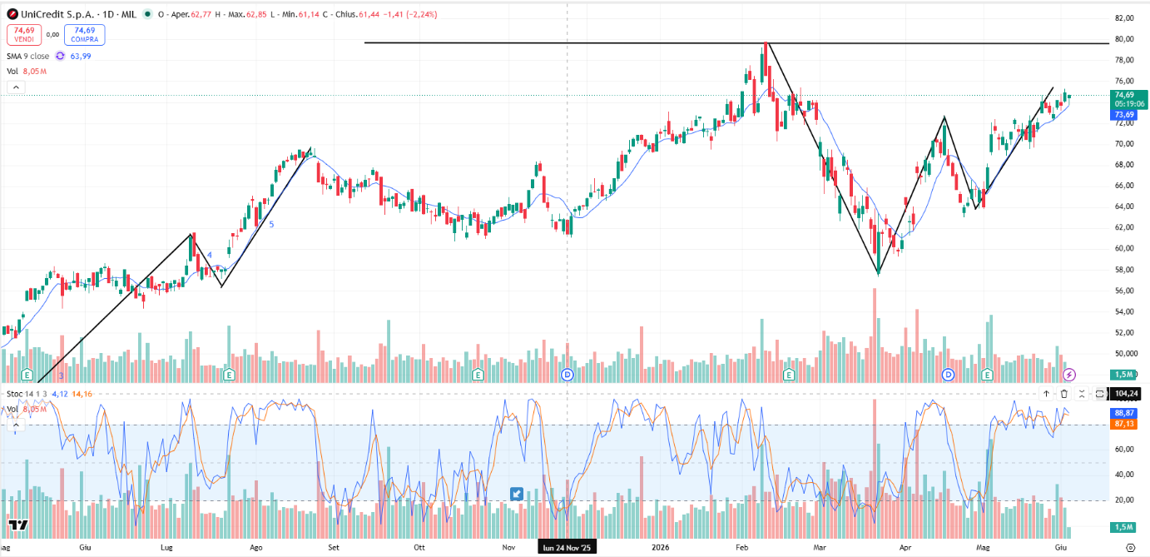Click the spread value 0,00 between VENDI and COMPRA
The height and width of the screenshot is (557, 1150).
[52, 34]
